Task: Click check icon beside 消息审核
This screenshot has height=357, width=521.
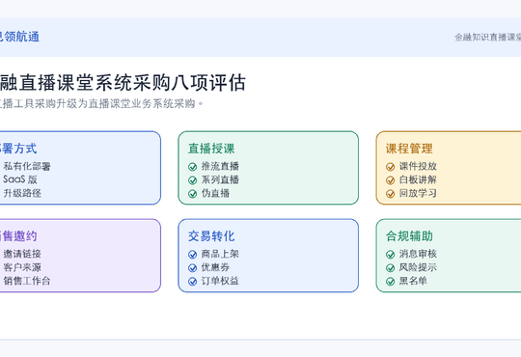Action: pos(391,255)
